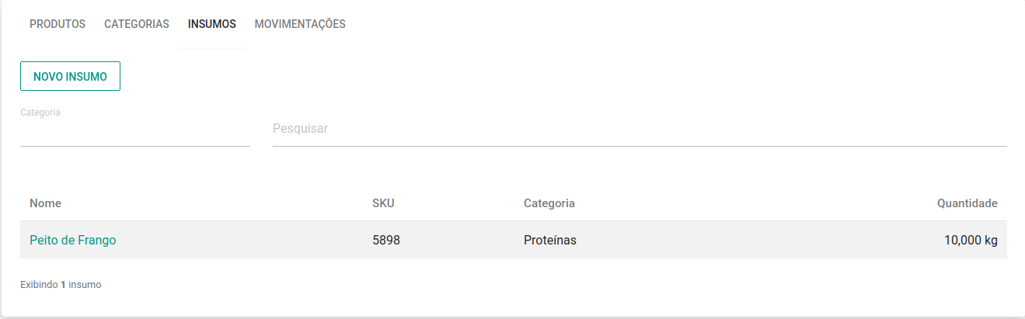Click the Proteínas category cell
Viewport: 1025px width, 319px height.
(x=550, y=241)
